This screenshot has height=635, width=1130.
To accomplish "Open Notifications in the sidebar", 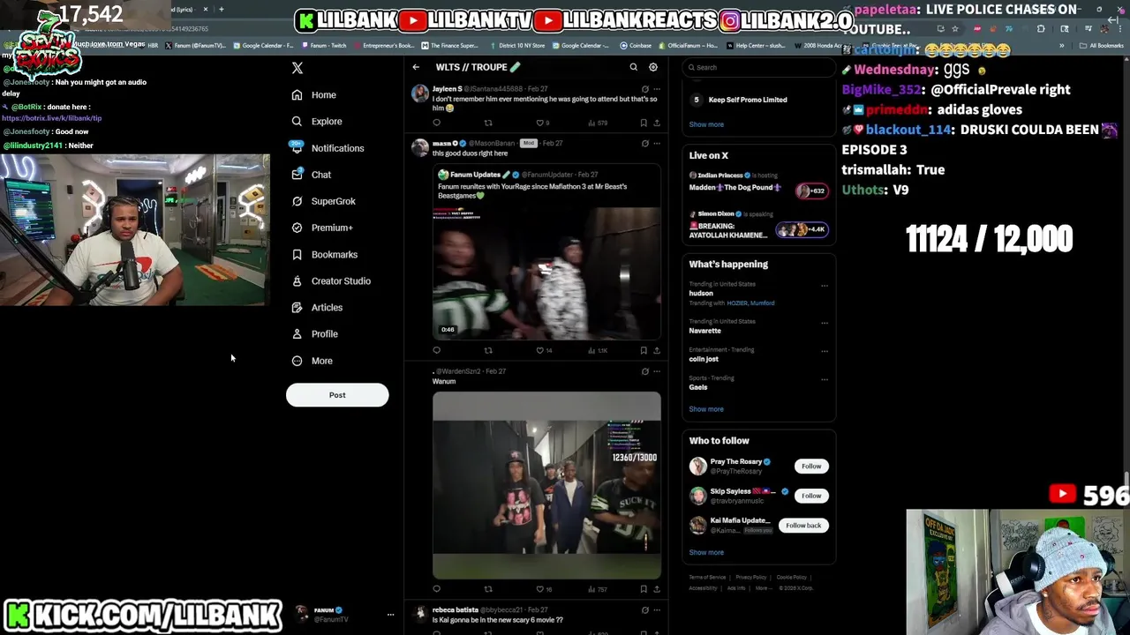I will point(328,148).
